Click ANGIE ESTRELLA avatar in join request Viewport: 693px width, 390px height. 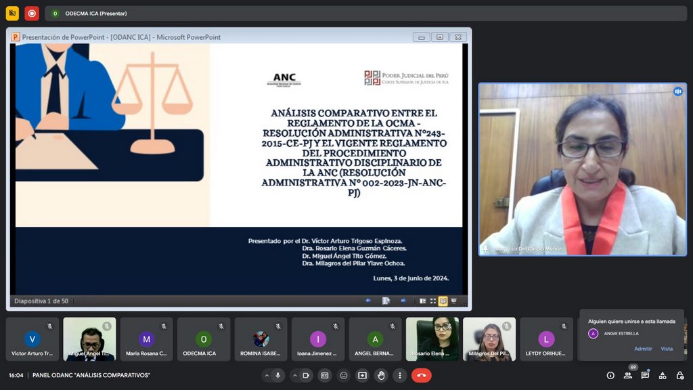click(593, 333)
